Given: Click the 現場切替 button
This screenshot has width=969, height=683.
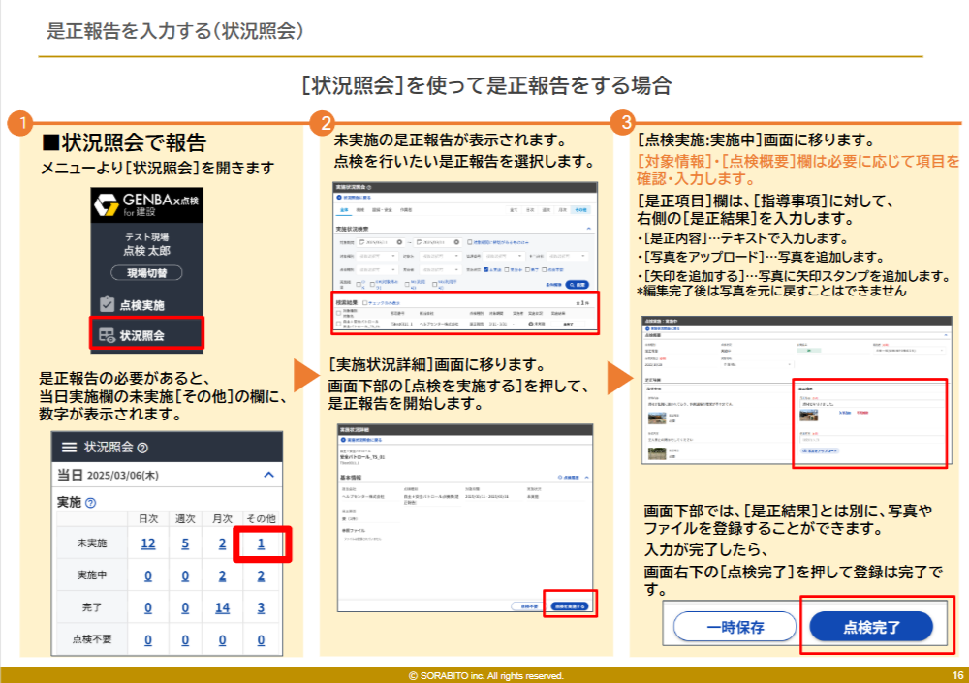Looking at the screenshot, I should (146, 273).
